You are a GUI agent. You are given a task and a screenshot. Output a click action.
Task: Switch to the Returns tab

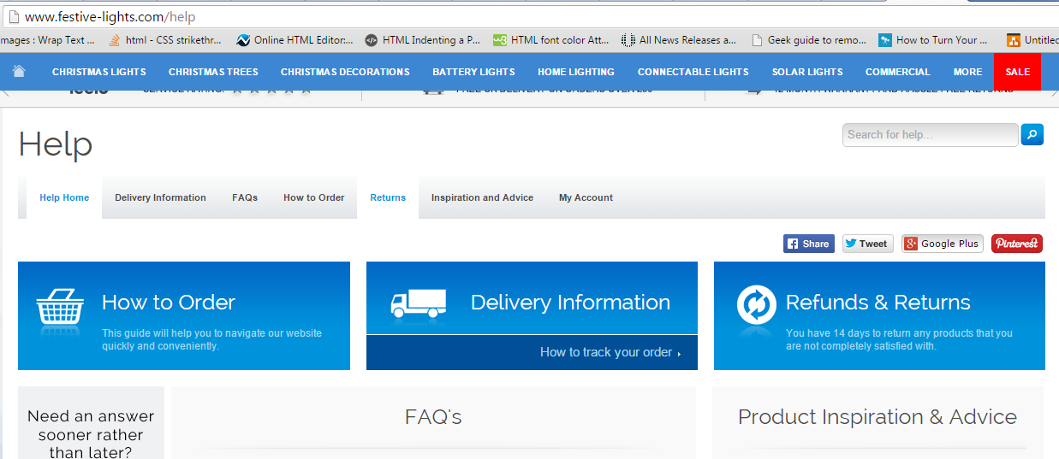point(388,197)
